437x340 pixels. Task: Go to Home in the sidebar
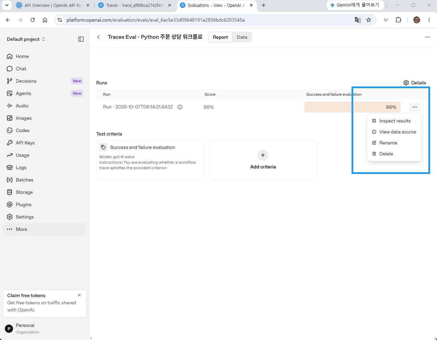pyautogui.click(x=45, y=56)
